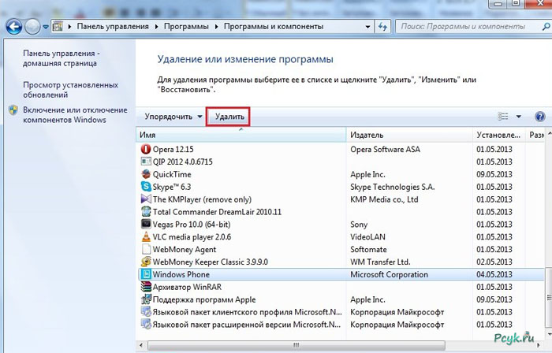The image size is (552, 353).
Task: Expand address bar history dropdown
Action: point(367,27)
